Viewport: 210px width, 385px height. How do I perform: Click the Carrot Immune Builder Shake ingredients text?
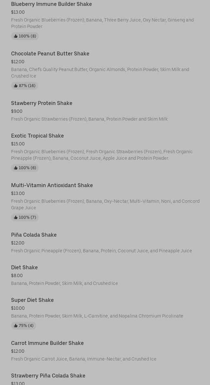(84, 359)
